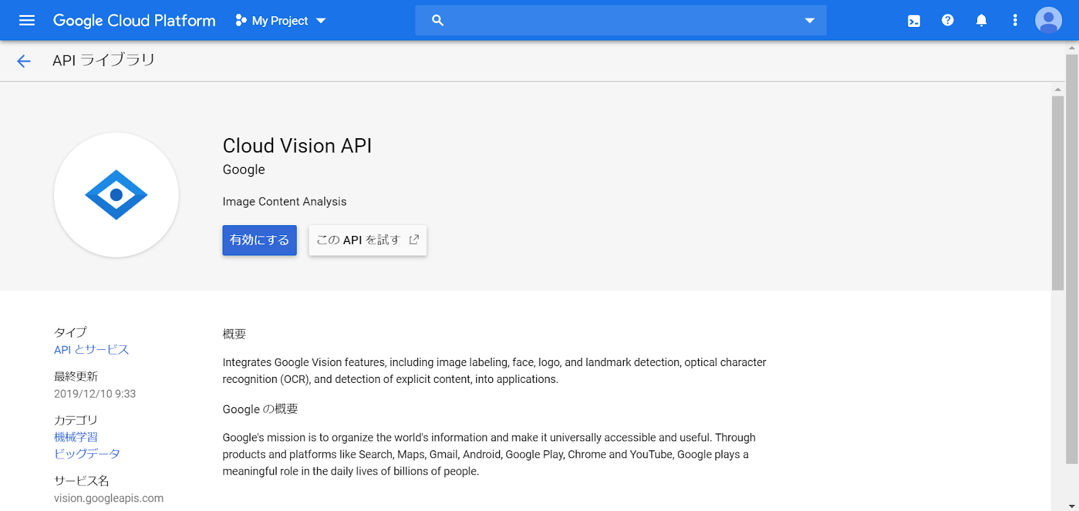
Task: Open the API とサービス link
Action: pyautogui.click(x=91, y=350)
